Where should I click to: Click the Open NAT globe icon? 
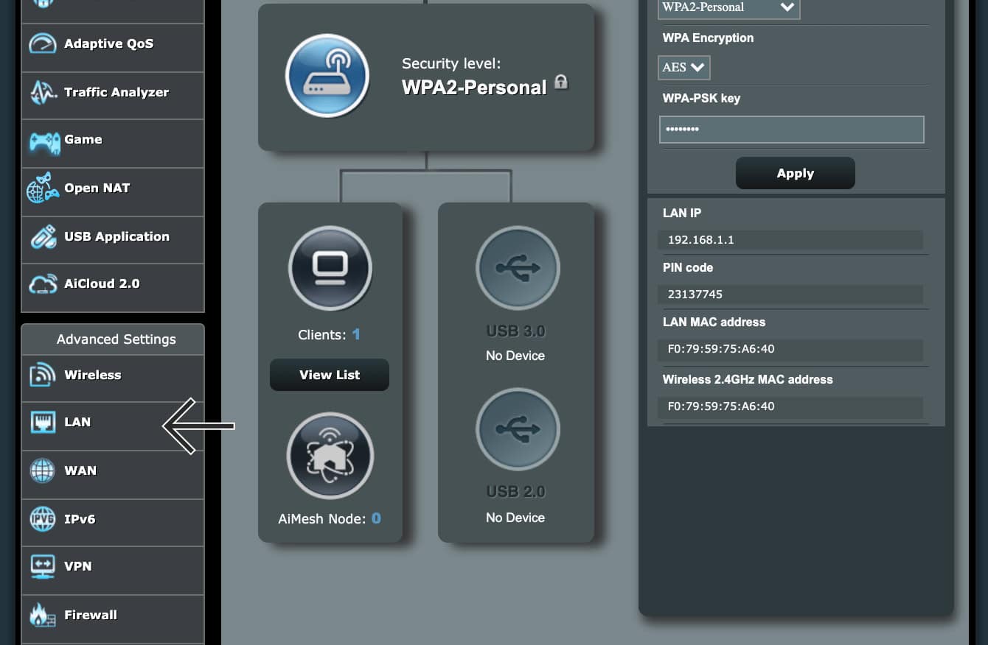point(43,188)
